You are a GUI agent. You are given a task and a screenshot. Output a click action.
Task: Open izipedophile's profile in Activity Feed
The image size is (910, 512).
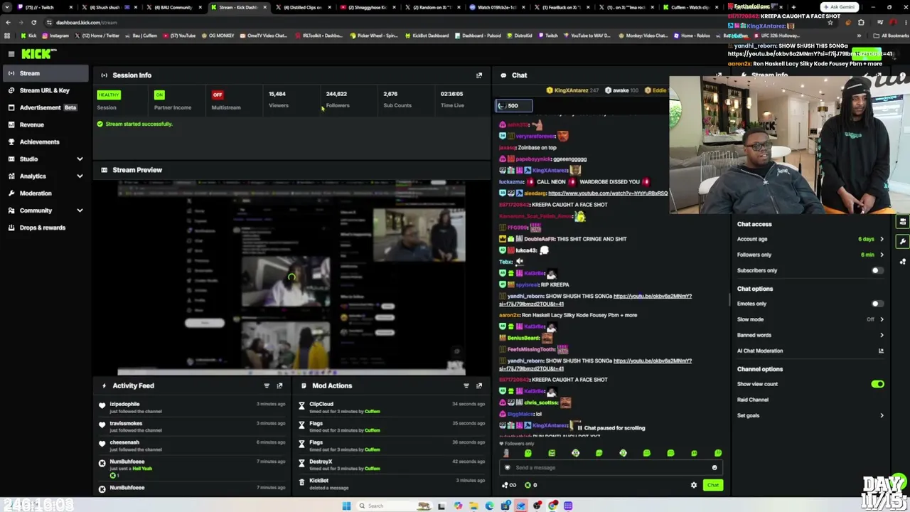[x=124, y=404]
